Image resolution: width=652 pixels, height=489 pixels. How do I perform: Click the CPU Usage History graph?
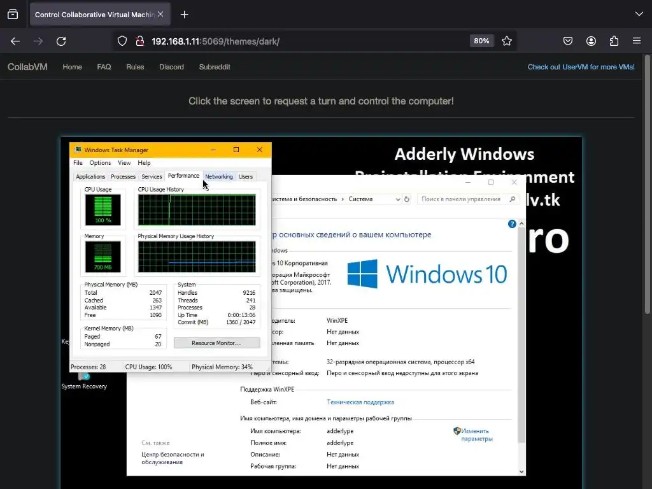coord(197,209)
